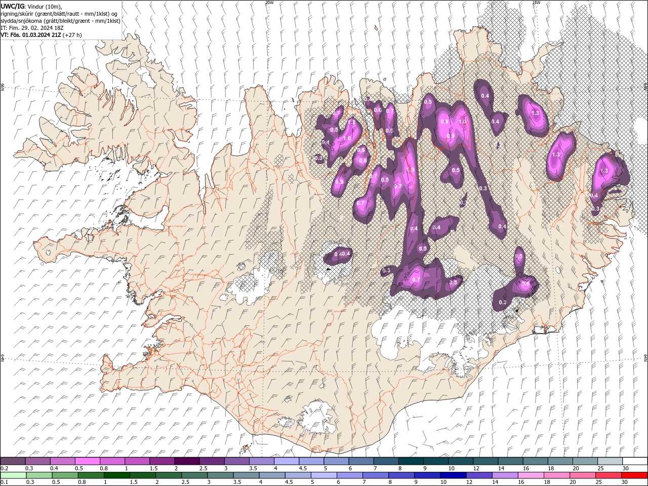This screenshot has height=486, width=648.
Task: Click the light grey 25 snow legend swatch
Action: click(611, 461)
